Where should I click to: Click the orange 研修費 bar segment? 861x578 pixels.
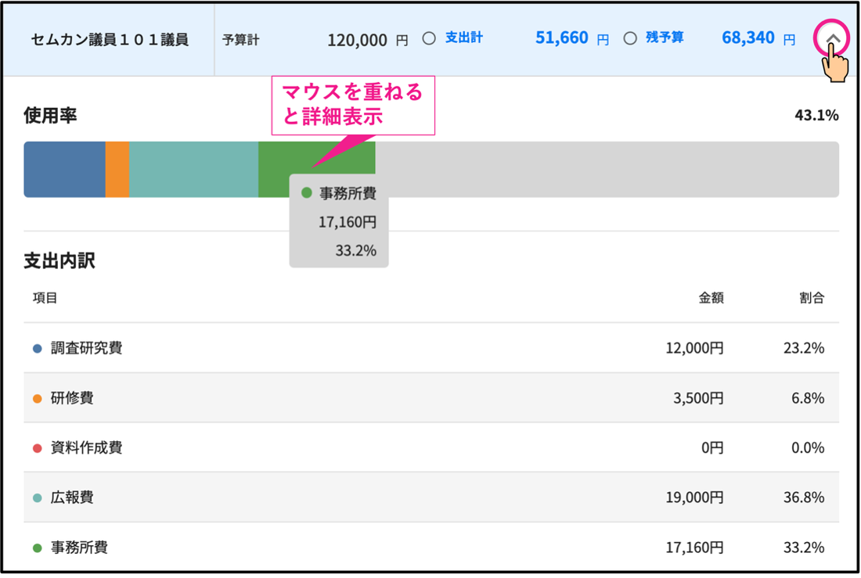pos(117,169)
